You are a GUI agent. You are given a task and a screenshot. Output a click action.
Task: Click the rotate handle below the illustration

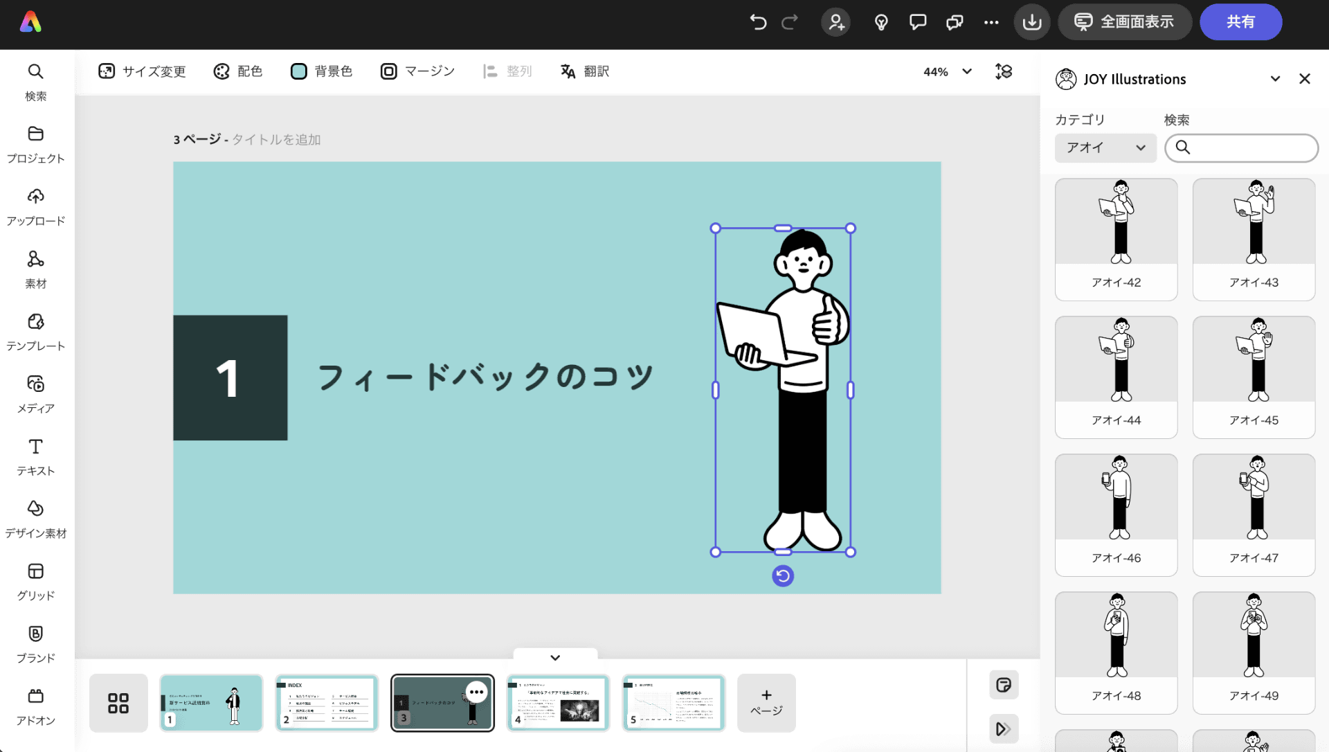pos(783,576)
